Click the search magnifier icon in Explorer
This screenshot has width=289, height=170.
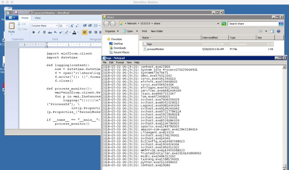point(281,24)
